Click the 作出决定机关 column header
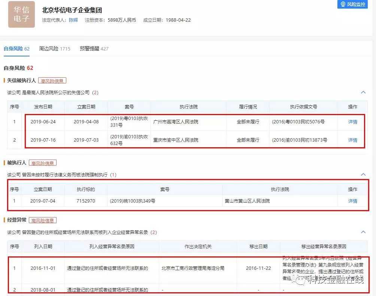The width and height of the screenshot is (376, 296). tap(198, 246)
